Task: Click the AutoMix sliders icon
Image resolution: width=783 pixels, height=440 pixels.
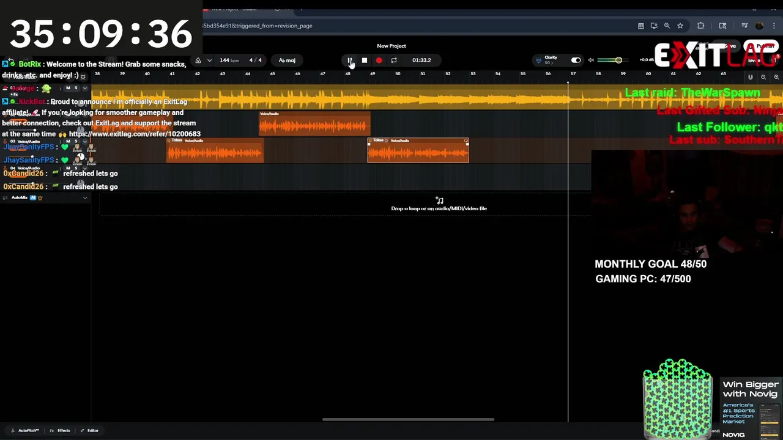Action: point(6,198)
